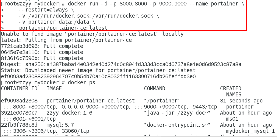Image resolution: width=277 pixels, height=137 pixels.
Task: Click the CONTAINER ID column header
Action: click(x=19, y=89)
